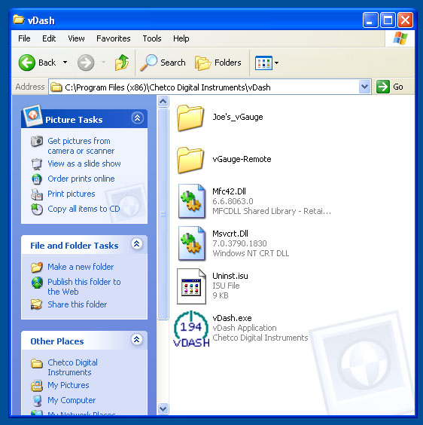Click the Go button

390,87
